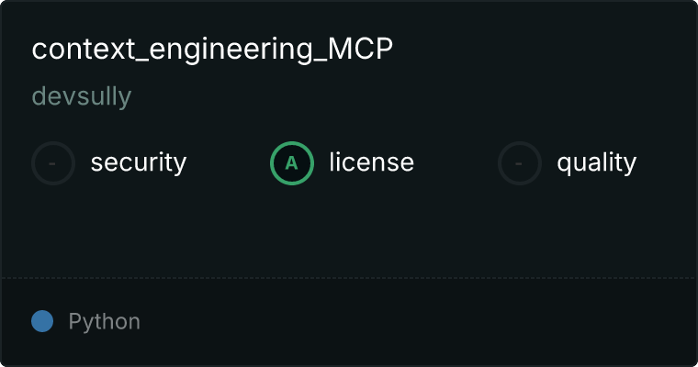
Task: Click the dashed divider above Python
Action: click(349, 278)
